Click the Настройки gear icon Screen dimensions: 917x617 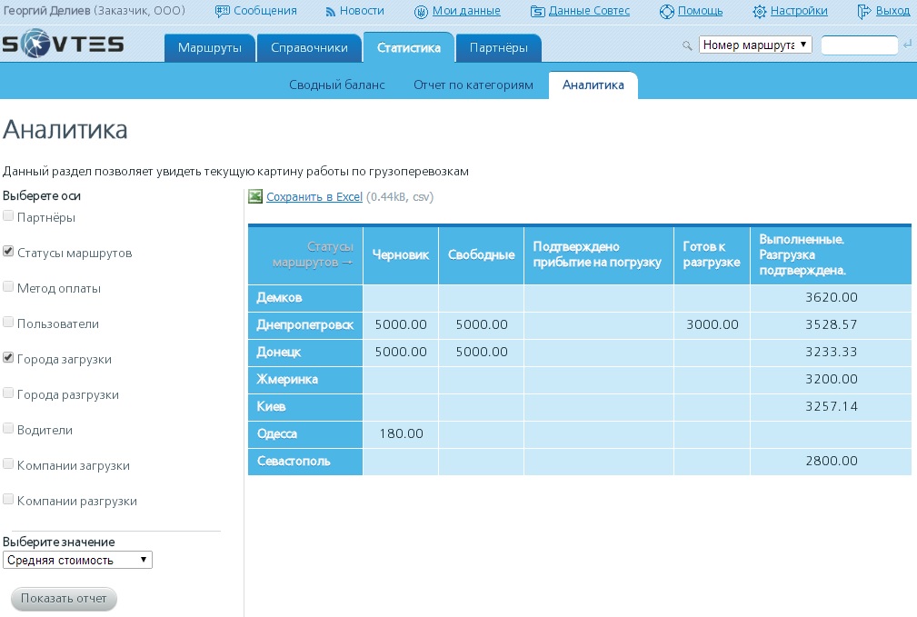coord(759,12)
